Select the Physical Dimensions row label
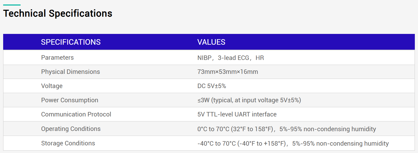The image size is (418, 153). tap(70, 72)
